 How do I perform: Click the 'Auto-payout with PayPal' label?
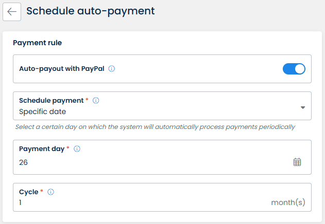[x=62, y=68]
